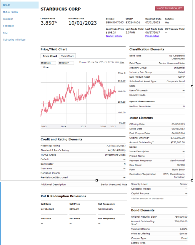Open Subscribe to Notices link
Screen dimensions: 195x245
point(14,40)
